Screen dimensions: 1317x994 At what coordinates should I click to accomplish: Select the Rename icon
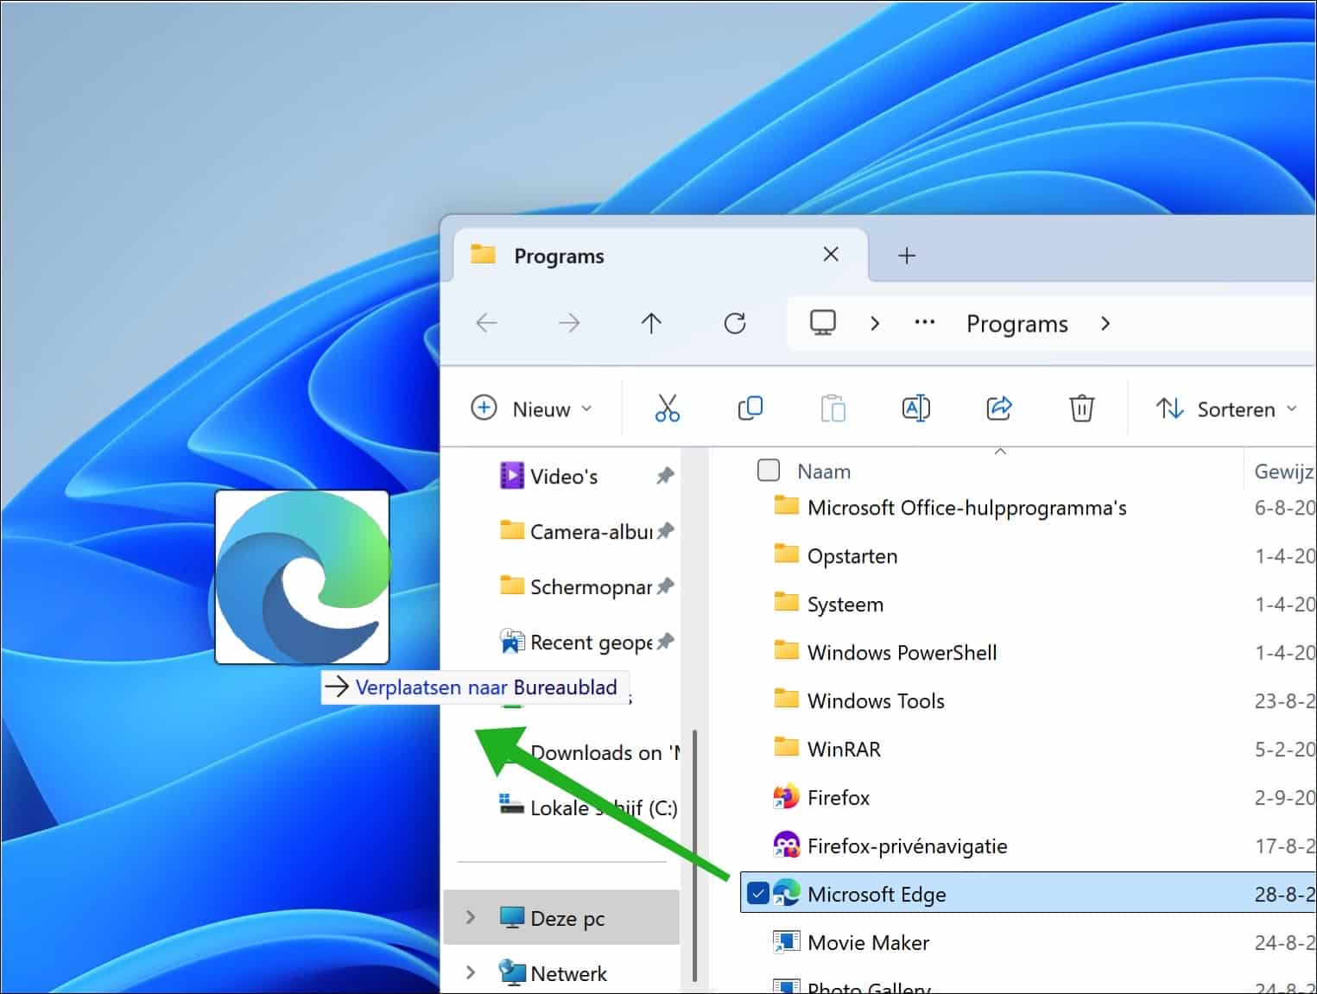pyautogui.click(x=915, y=408)
